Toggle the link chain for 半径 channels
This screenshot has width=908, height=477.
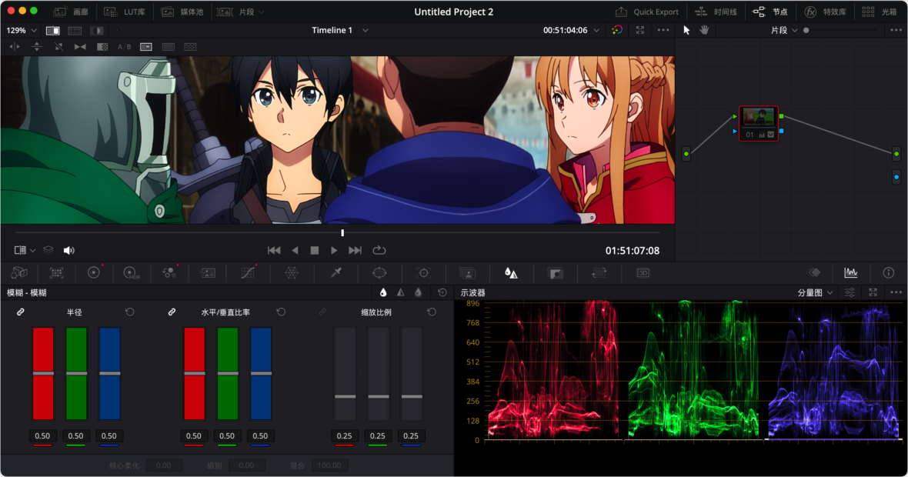point(20,312)
